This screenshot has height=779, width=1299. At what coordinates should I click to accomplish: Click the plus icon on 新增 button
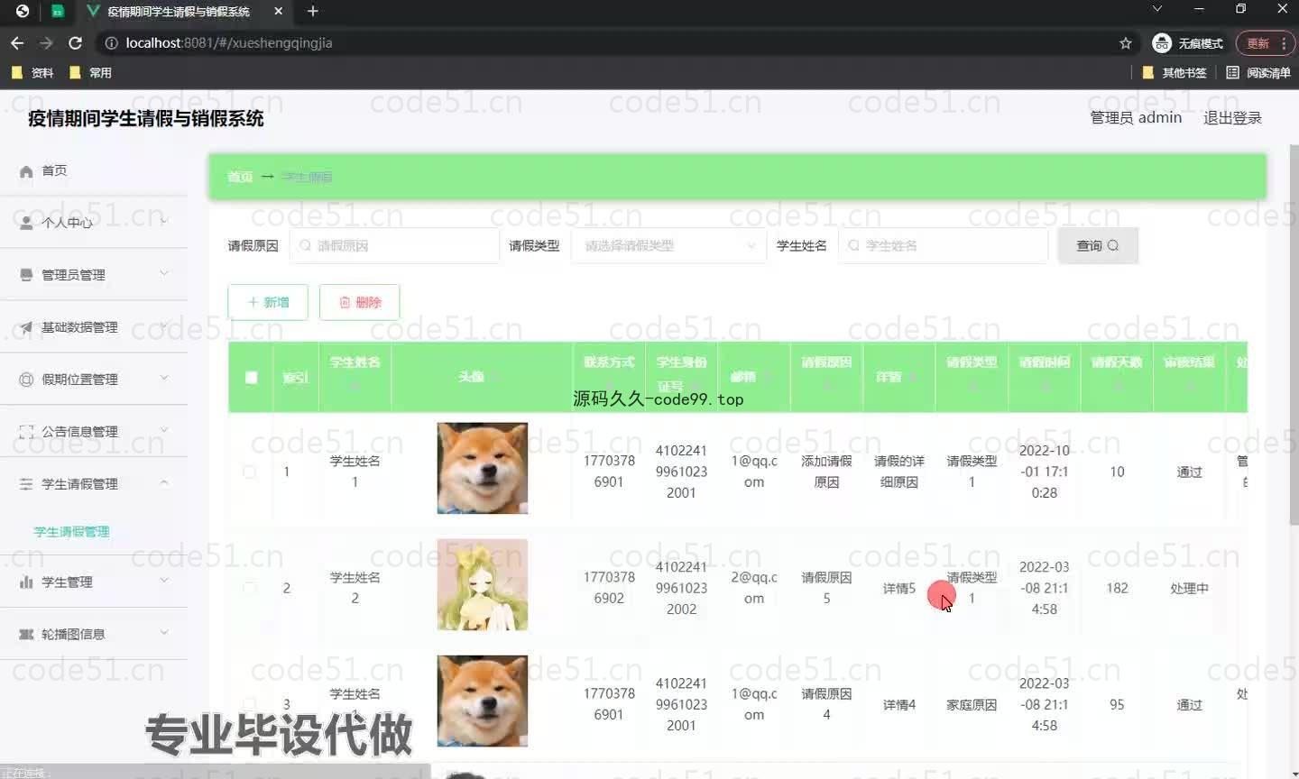tap(253, 302)
